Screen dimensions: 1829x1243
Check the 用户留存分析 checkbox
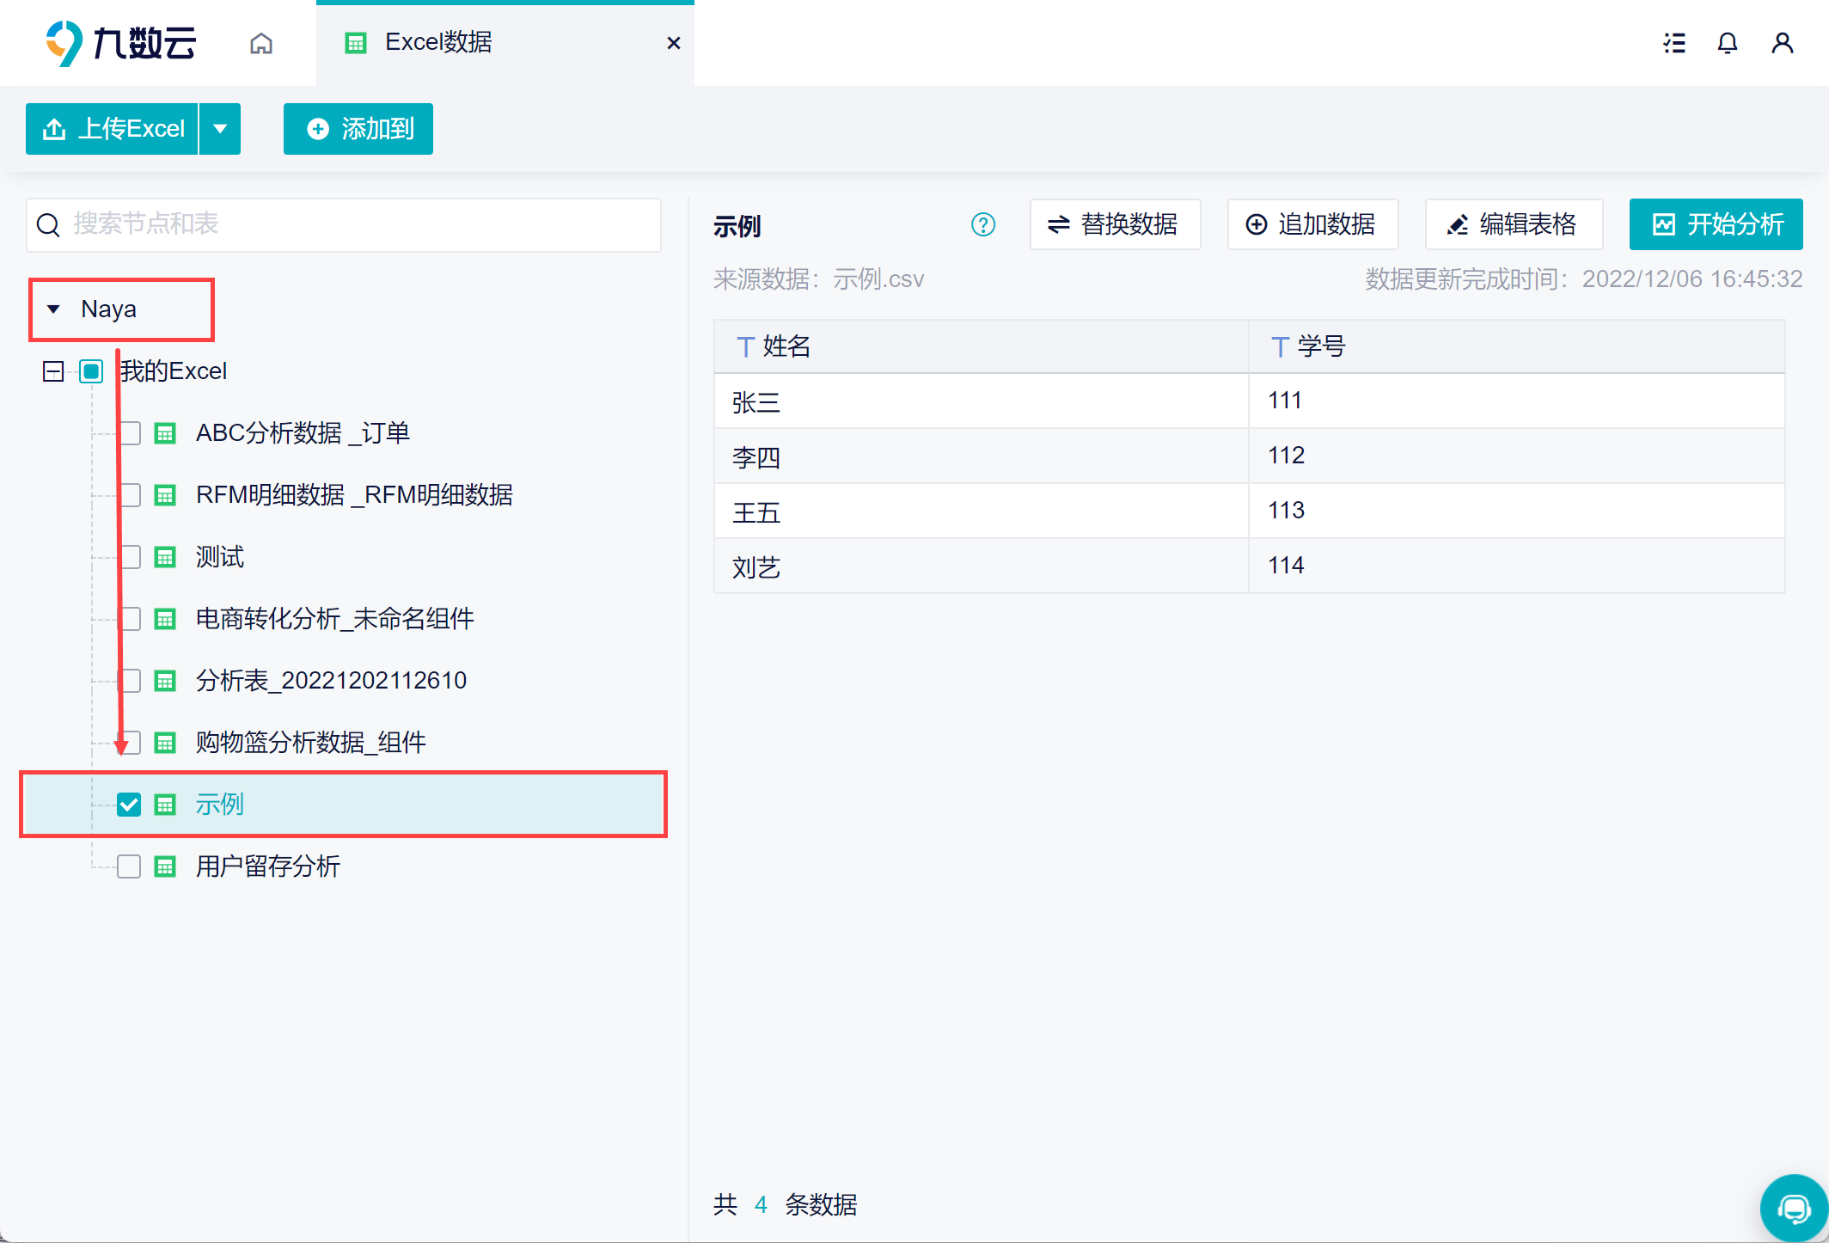tap(129, 866)
